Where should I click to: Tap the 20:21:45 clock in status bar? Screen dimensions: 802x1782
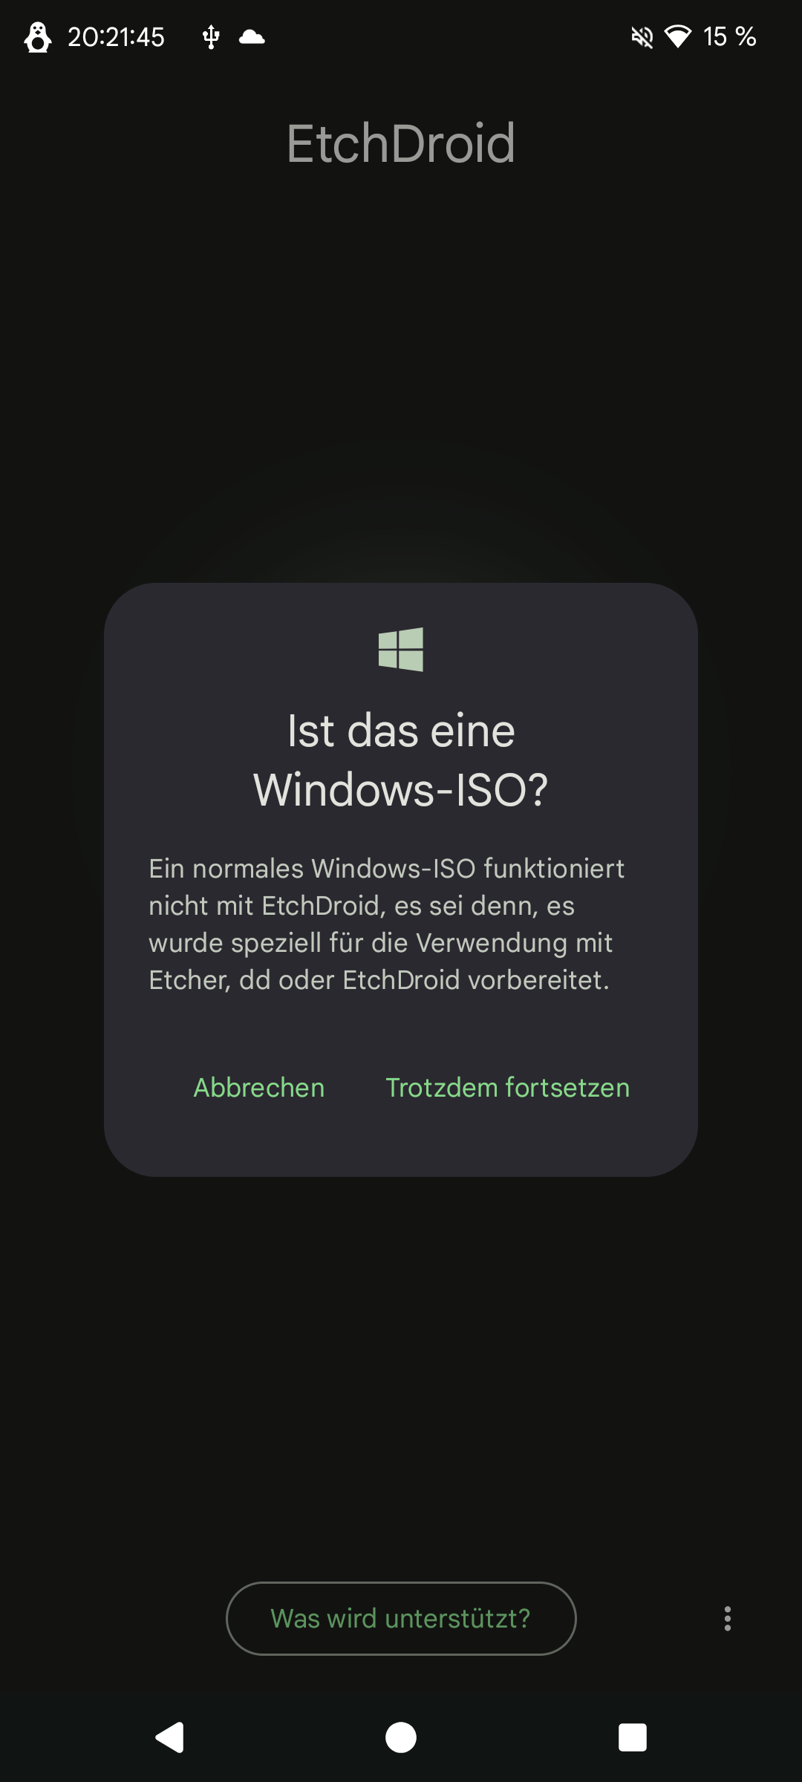116,36
